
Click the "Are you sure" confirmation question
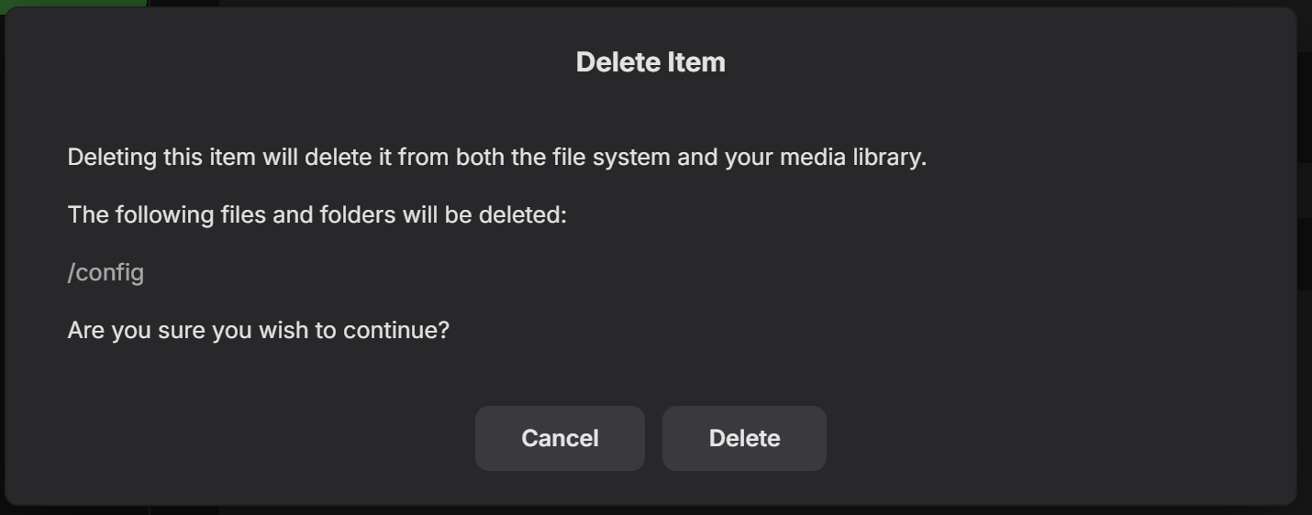(x=258, y=330)
